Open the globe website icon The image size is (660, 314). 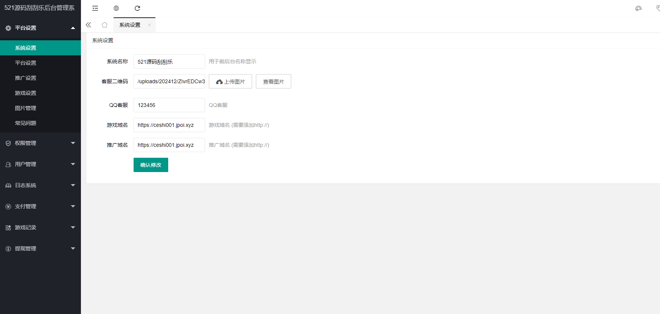[116, 8]
